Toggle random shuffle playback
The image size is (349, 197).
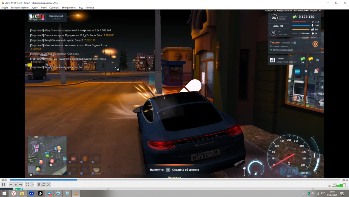pyautogui.click(x=48, y=184)
